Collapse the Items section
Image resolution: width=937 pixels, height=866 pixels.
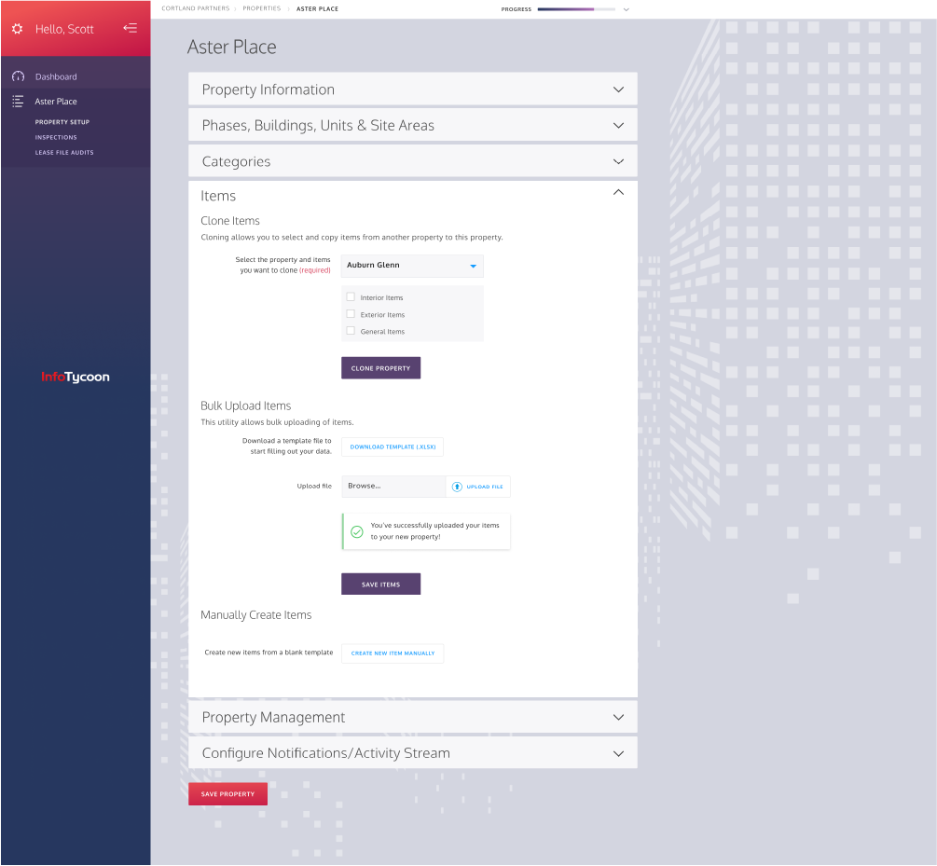(x=617, y=192)
